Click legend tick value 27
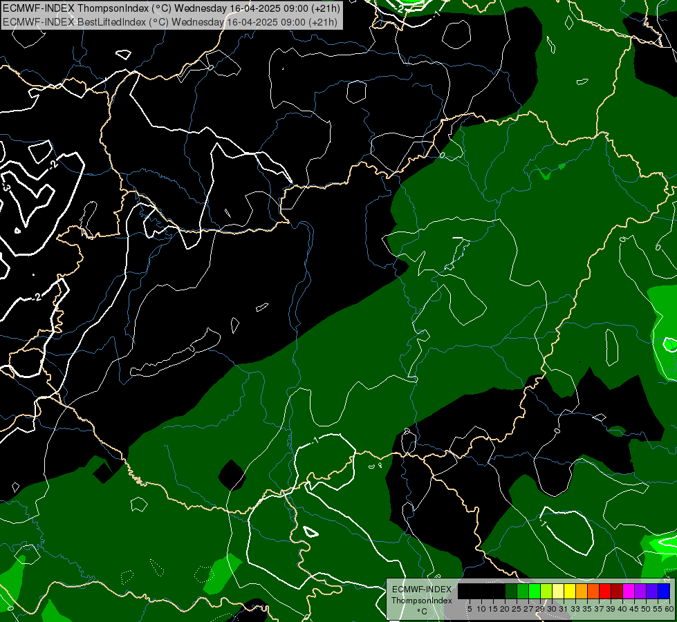 pyautogui.click(x=528, y=609)
